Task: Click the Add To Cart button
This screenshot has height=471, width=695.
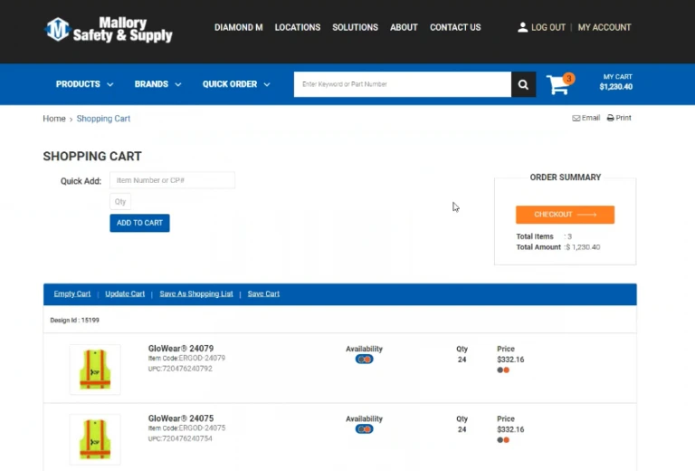Action: tap(139, 223)
